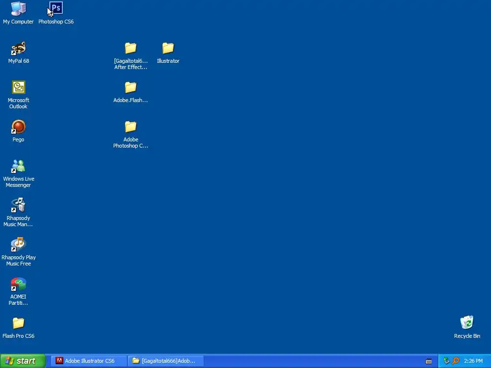Click the 2:26 PM taskbar clock

tap(473, 361)
